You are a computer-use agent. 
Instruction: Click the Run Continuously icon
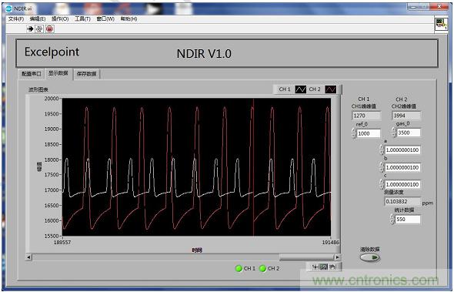pyautogui.click(x=39, y=29)
